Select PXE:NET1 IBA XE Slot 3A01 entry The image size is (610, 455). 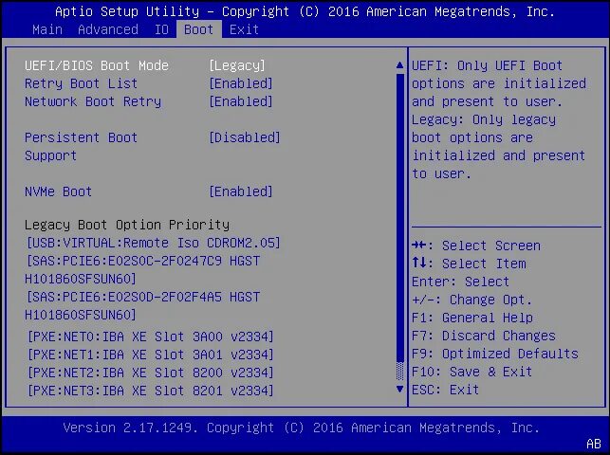pos(151,355)
